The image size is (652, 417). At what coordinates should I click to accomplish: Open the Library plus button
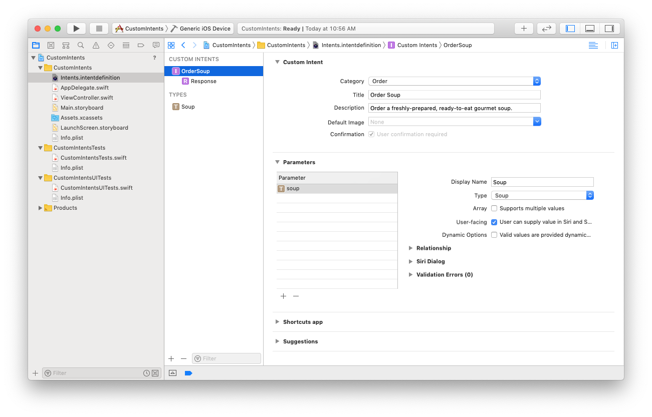524,29
